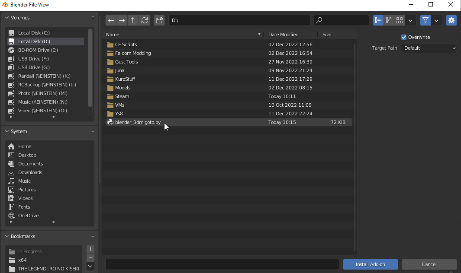Open RCBackup network drive (L:)
The height and width of the screenshot is (273, 461).
tap(45, 85)
